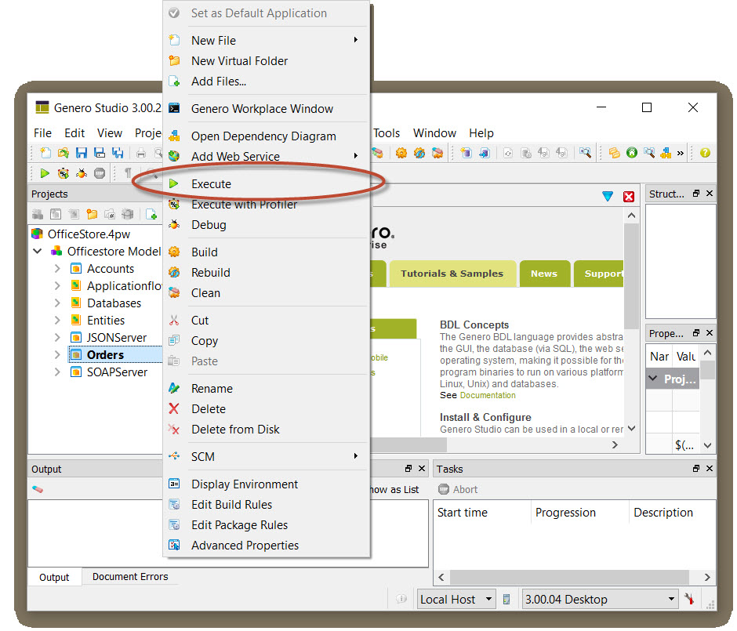This screenshot has width=737, height=631.
Task: Click the yellow Help question-mark icon
Action: coord(705,153)
